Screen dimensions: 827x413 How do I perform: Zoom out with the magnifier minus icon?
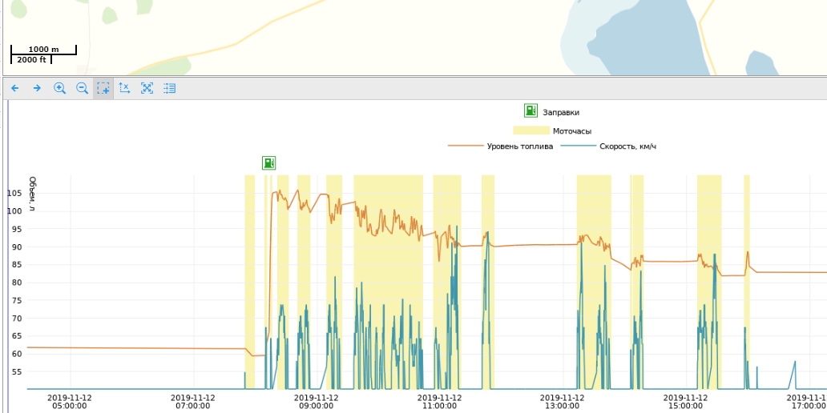pos(82,88)
